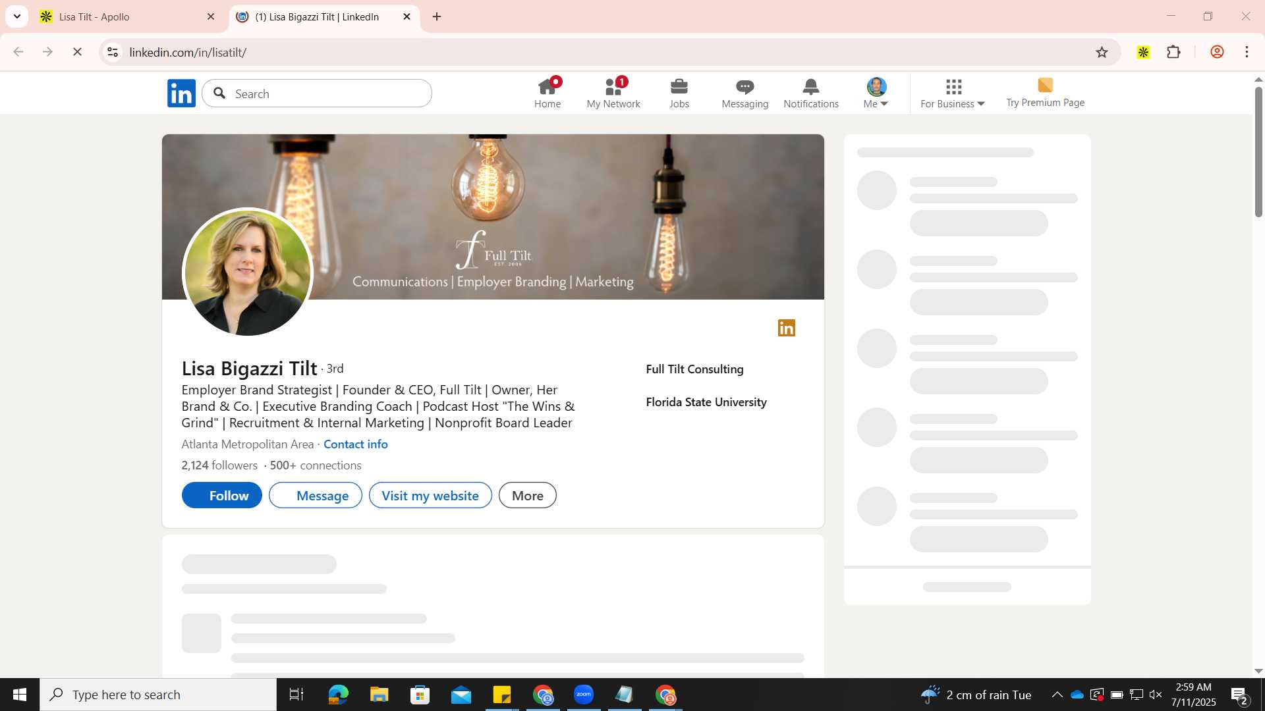Open the Full Tilt Consulting company link
The height and width of the screenshot is (711, 1265).
coord(694,369)
